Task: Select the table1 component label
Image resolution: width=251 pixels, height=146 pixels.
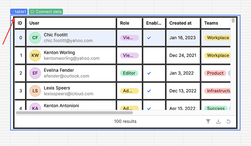Action: click(19, 12)
